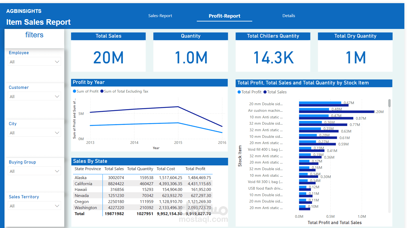The width and height of the screenshot is (407, 228).
Task: Select the Washington row in the table
Action: click(143, 208)
